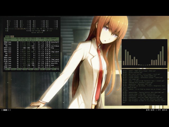Click music note icon beside track 048
Image resolution: width=169 pixels, height=127 pixels.
(123, 79)
